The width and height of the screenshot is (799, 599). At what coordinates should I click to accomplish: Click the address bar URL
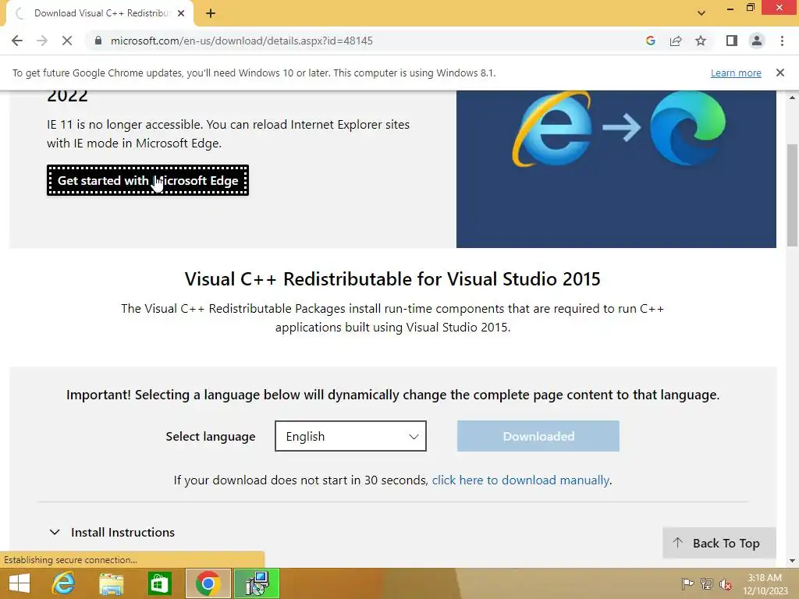(x=242, y=41)
